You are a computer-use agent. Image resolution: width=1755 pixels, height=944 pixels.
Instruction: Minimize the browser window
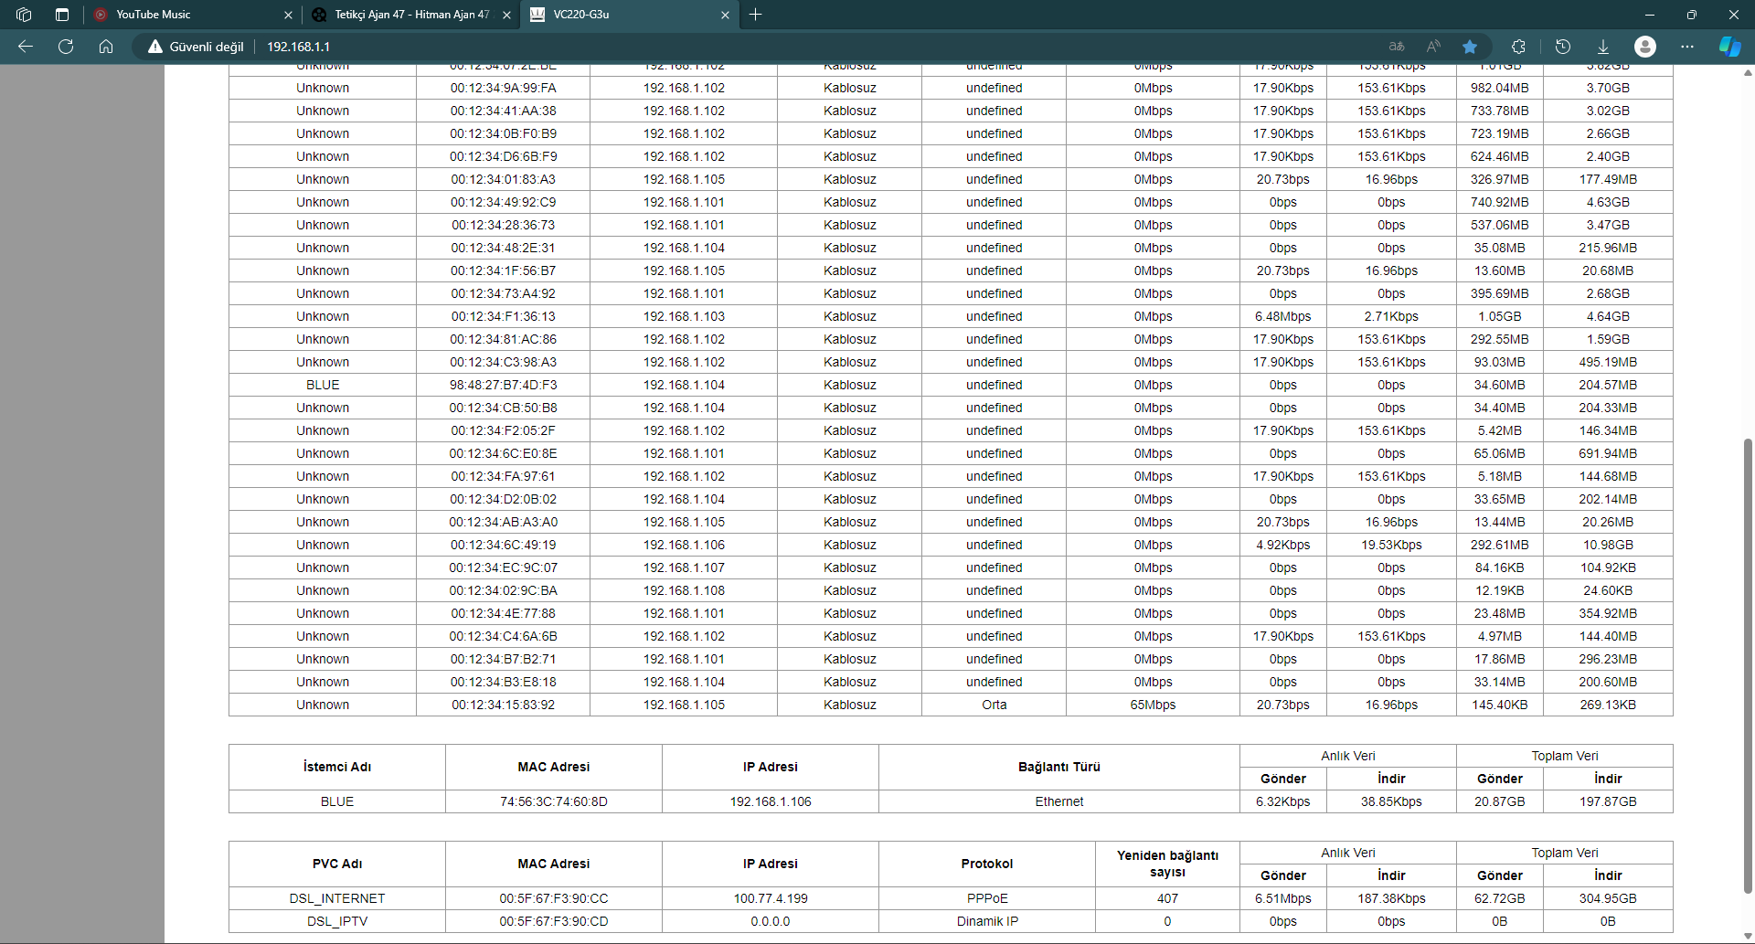[1650, 15]
